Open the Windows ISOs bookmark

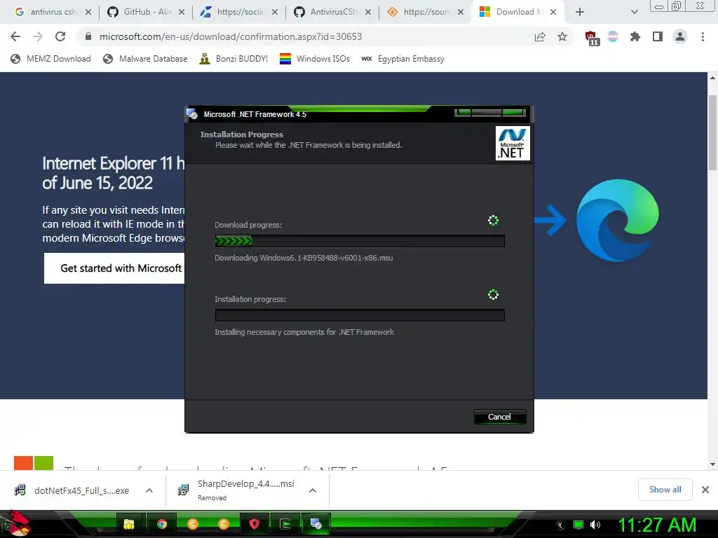coord(315,59)
